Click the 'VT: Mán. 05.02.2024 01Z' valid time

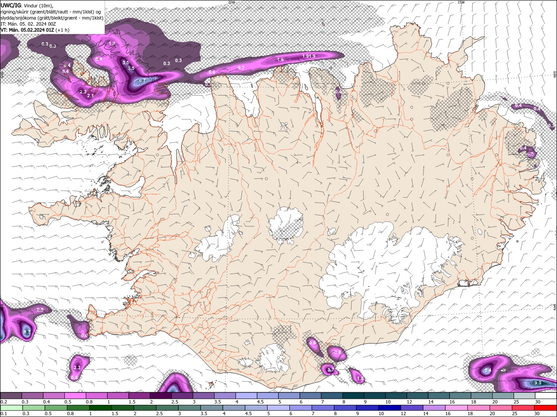[x=27, y=30]
